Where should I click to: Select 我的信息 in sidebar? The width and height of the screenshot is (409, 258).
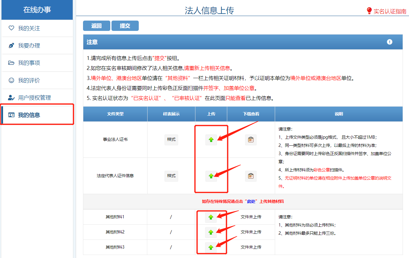(29, 115)
